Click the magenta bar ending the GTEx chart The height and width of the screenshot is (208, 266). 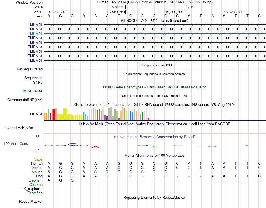pos(148,119)
